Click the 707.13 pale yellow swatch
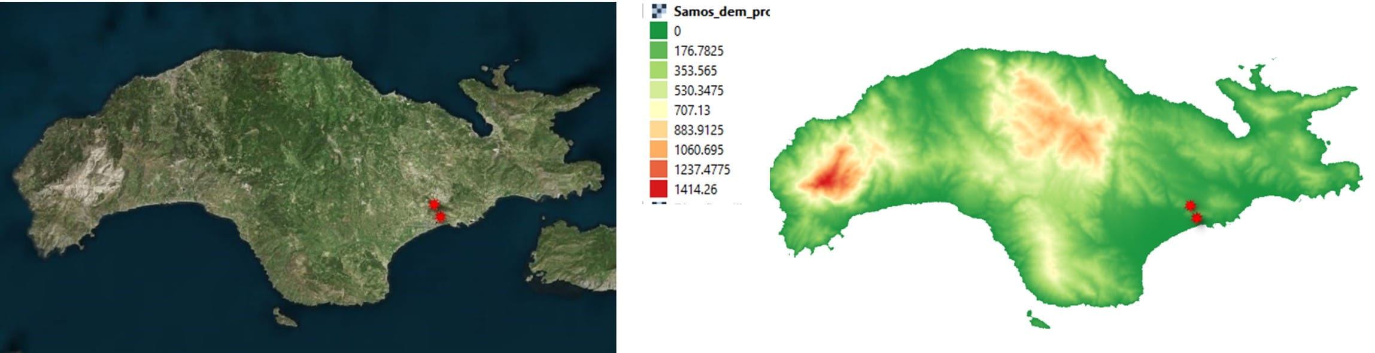Image resolution: width=1375 pixels, height=353 pixels. coord(658,110)
